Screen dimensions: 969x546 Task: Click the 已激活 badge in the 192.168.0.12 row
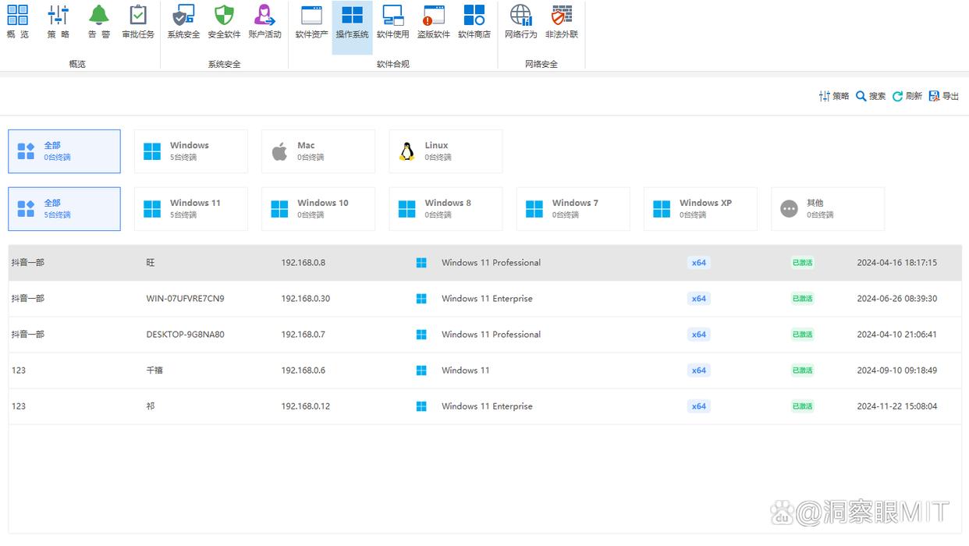pyautogui.click(x=802, y=406)
